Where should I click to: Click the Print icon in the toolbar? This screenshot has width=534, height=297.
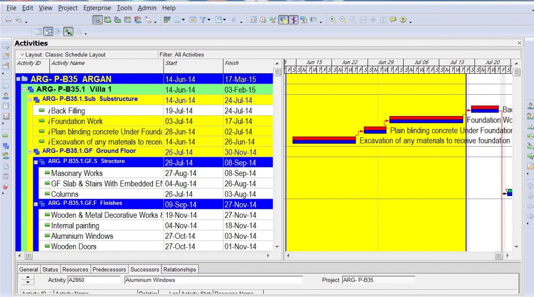[x=8, y=20]
